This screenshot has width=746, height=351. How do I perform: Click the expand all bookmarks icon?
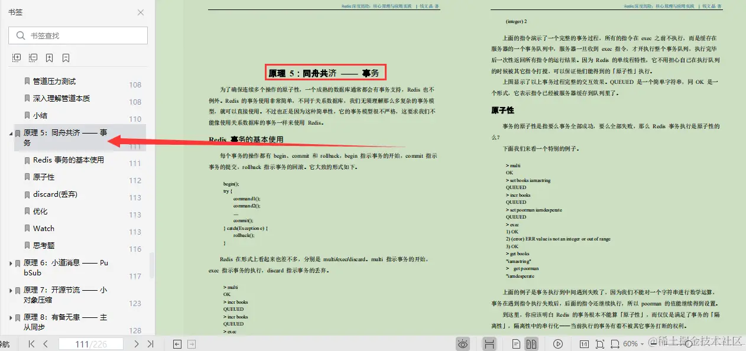click(x=17, y=57)
